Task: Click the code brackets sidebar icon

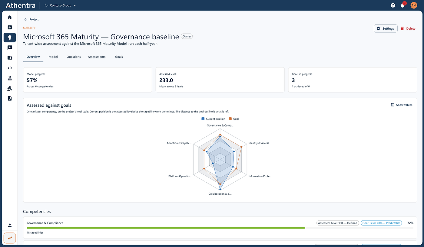Action: tap(10, 68)
